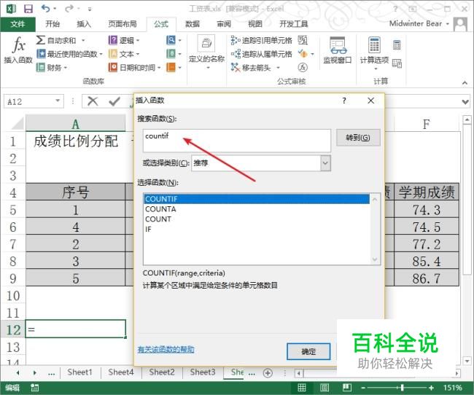
Task: Open the Text functions library
Action: 124,54
